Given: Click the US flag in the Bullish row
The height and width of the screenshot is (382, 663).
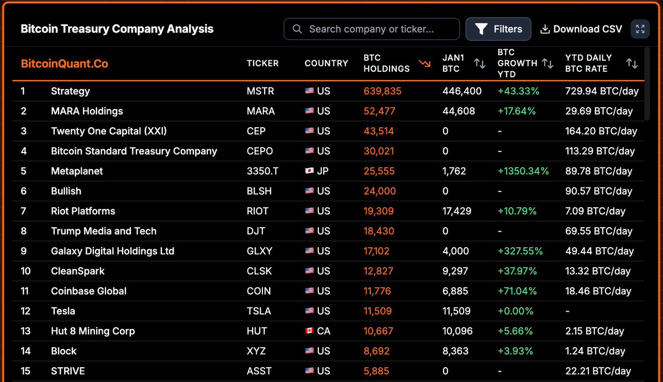Looking at the screenshot, I should coord(309,191).
